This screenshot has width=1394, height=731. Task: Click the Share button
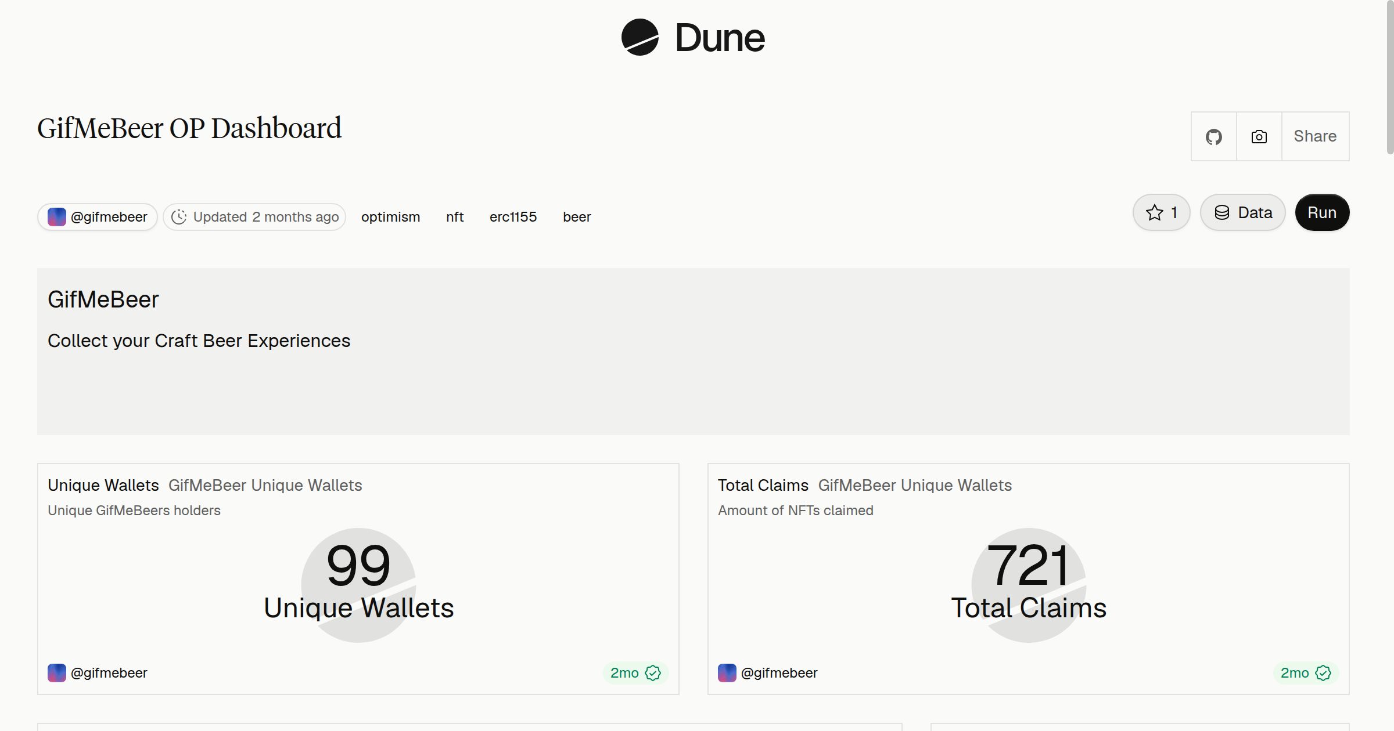pos(1315,136)
